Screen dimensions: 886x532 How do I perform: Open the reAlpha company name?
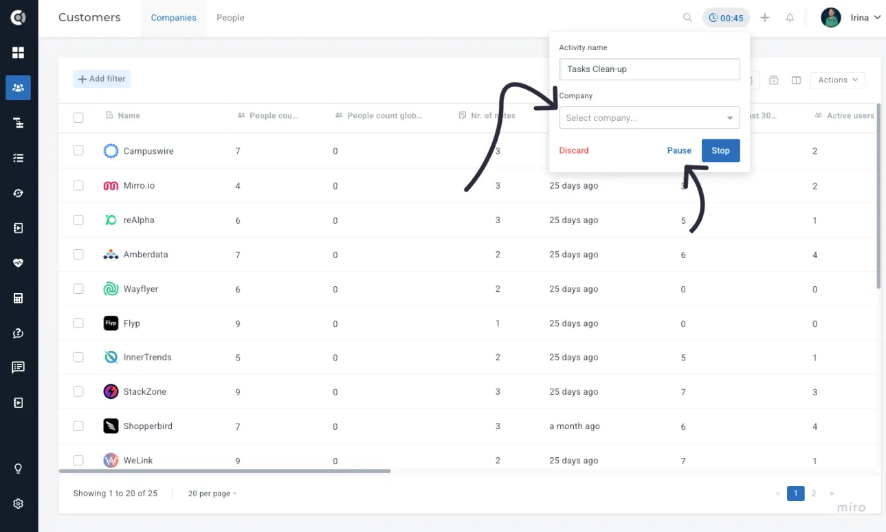[139, 220]
